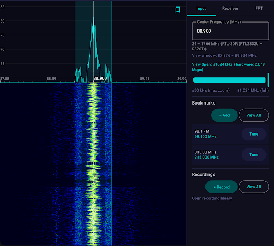Image resolution: width=274 pixels, height=246 pixels.
Task: Click the RTL-SDR tuner range description
Action: click(x=227, y=46)
